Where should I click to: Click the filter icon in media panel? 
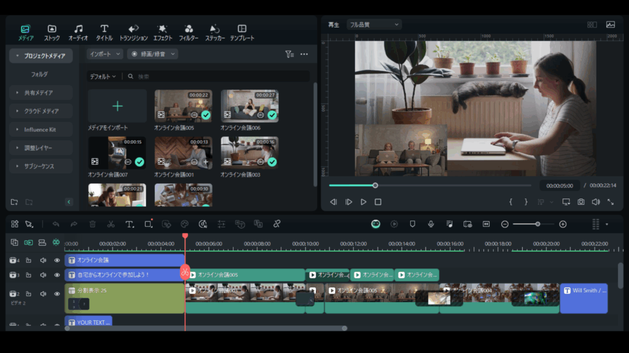289,54
